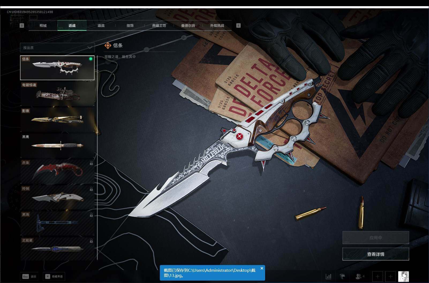Switch to the 外观挑战 tab

point(217,25)
